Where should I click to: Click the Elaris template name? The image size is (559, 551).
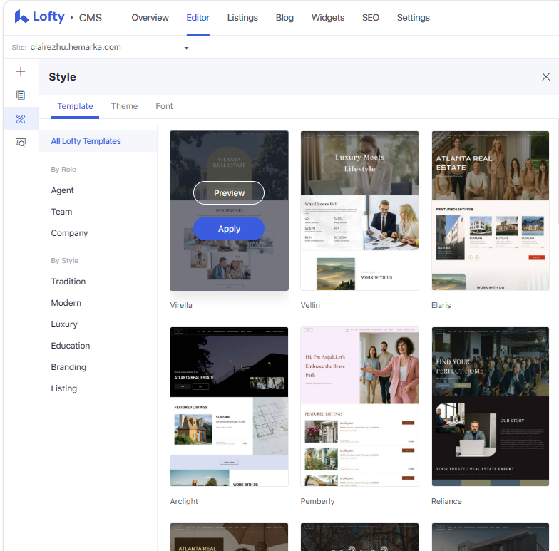pos(441,305)
